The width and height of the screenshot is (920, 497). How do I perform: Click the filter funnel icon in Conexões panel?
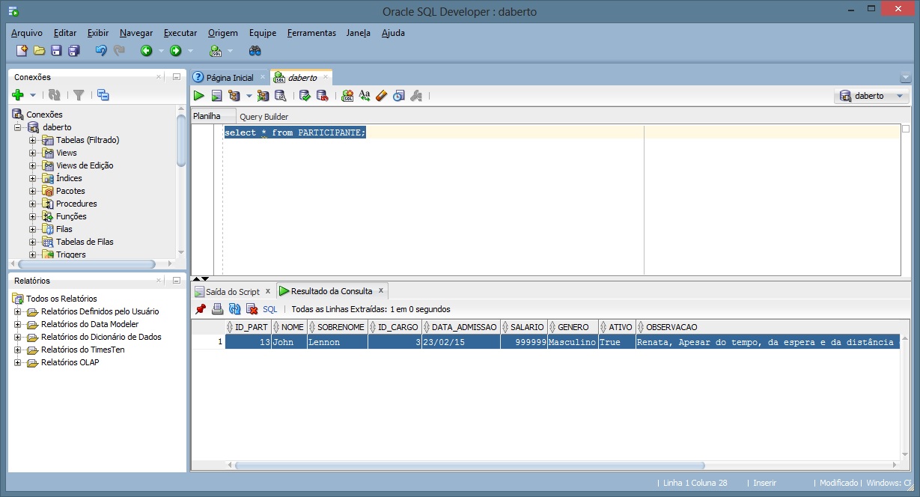coord(78,95)
